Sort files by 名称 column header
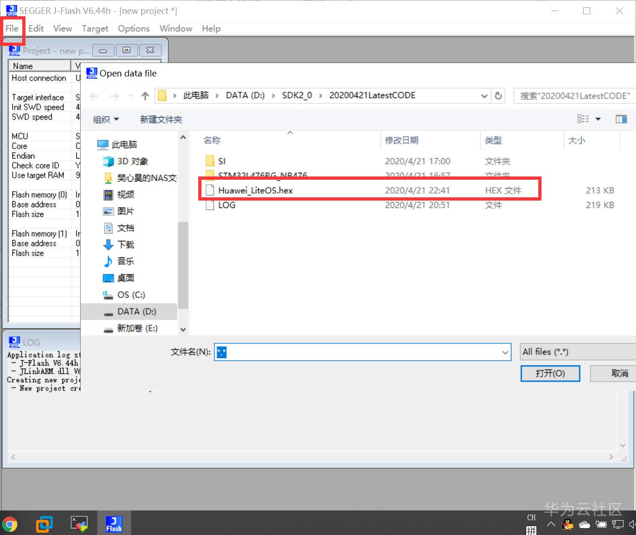636x535 pixels. pos(290,140)
